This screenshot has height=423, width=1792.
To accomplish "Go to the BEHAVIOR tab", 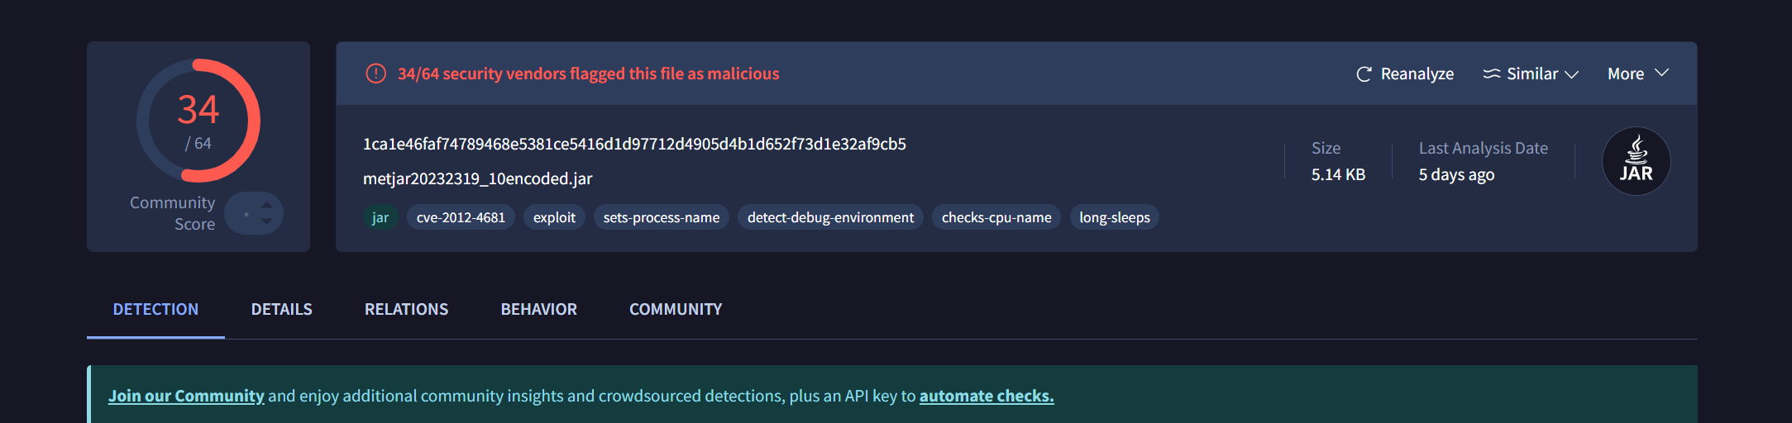I will pyautogui.click(x=538, y=309).
